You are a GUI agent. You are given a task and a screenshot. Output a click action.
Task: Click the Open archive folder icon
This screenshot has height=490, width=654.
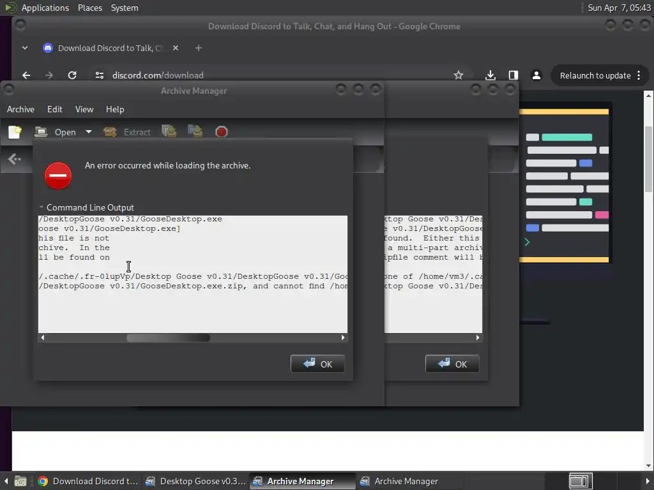pos(41,132)
